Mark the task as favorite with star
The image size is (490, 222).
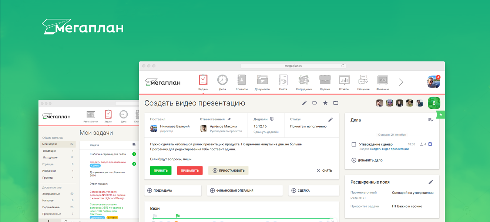point(325,103)
